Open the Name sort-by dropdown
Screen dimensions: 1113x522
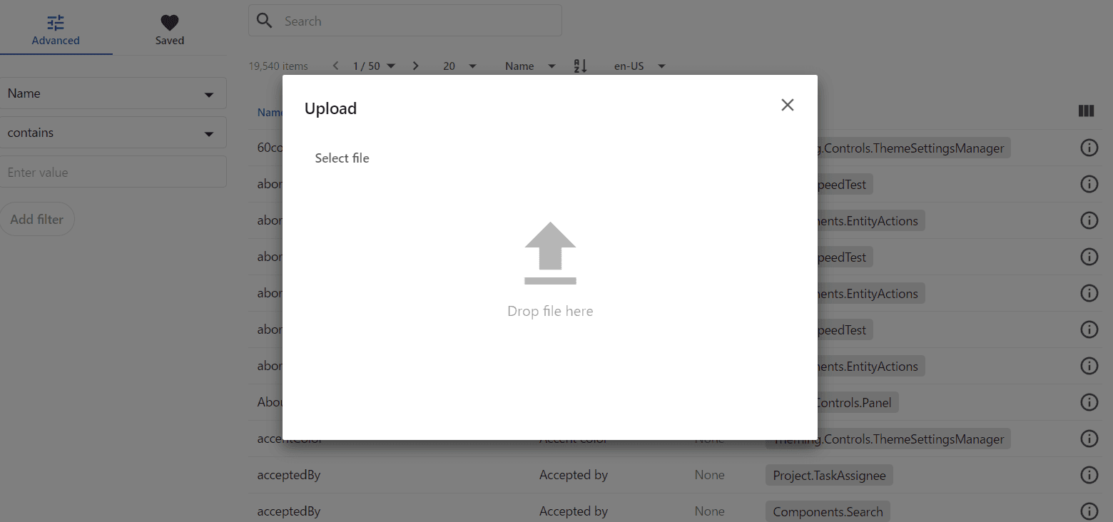pos(530,66)
